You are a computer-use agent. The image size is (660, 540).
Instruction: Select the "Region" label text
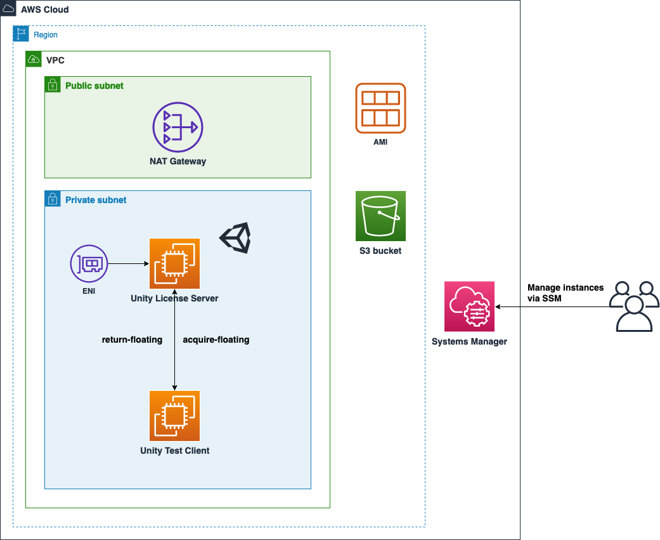(x=46, y=35)
